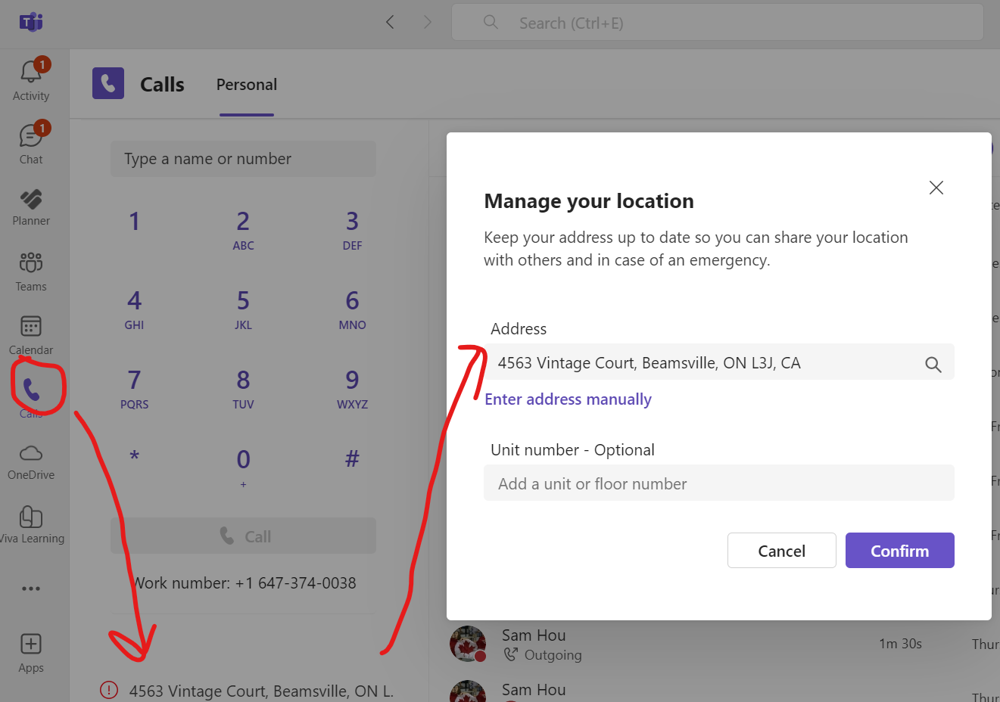Open Sam Hou Outgoing call entry
Viewport: 1000px width, 702px height.
pos(714,645)
